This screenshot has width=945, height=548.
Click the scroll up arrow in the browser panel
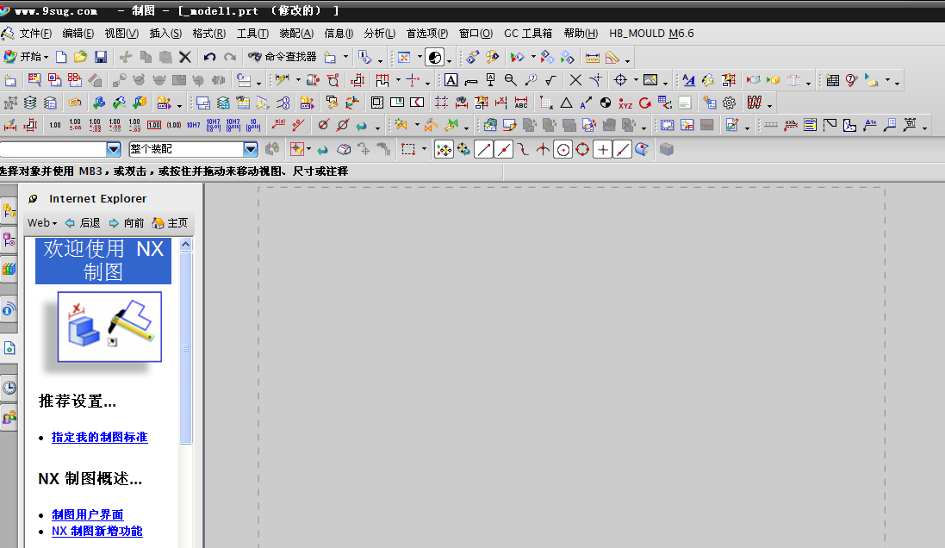[x=185, y=244]
